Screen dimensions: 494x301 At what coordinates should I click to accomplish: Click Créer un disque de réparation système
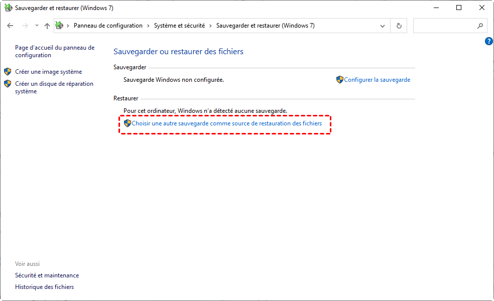click(x=54, y=87)
